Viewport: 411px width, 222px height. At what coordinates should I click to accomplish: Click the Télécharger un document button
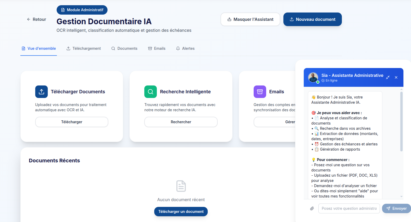click(x=181, y=212)
